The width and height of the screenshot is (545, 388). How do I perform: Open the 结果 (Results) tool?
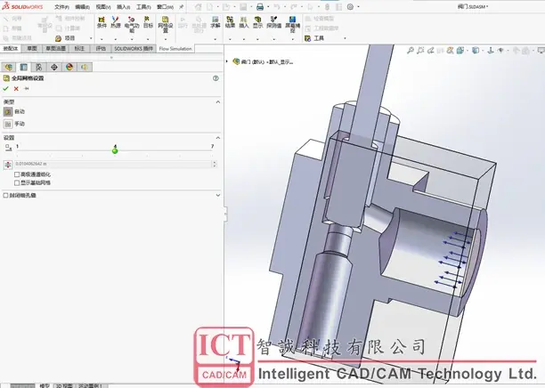click(230, 22)
